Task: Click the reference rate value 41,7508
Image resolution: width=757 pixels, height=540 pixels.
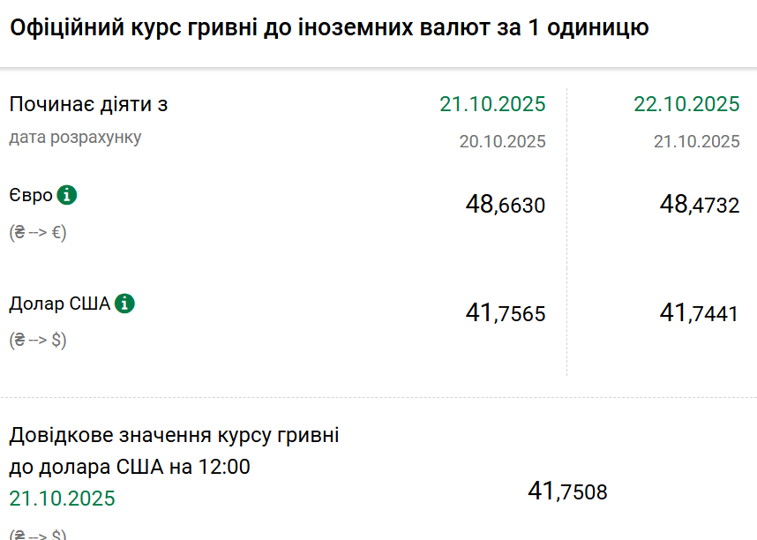Action: (x=567, y=491)
